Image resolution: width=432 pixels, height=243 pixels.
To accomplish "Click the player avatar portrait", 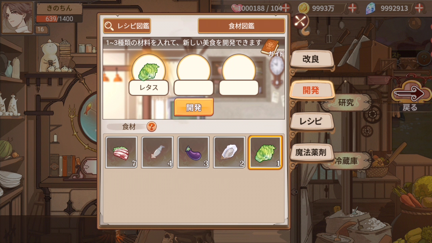I will coord(18,18).
